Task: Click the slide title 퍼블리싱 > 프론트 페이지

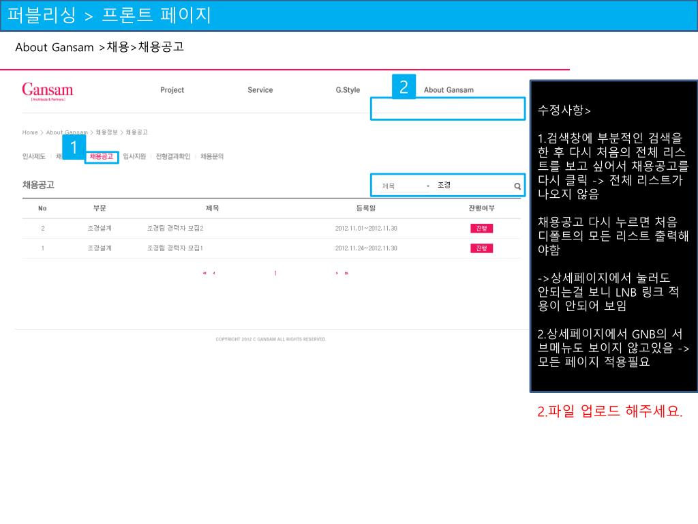Action: coord(109,15)
